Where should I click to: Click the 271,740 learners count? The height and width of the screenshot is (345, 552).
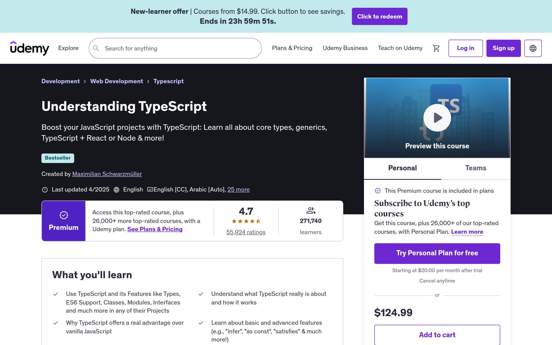click(310, 221)
